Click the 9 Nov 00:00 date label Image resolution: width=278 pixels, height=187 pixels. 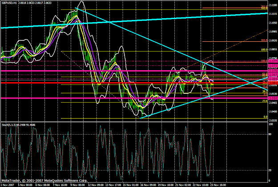coord(77,185)
